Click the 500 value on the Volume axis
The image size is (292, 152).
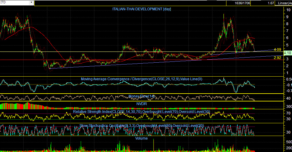pyautogui.click(x=289, y=142)
